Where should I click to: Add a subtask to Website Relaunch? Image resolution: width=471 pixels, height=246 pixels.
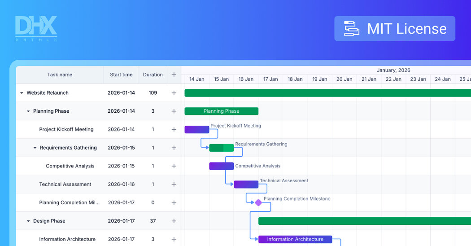click(174, 93)
